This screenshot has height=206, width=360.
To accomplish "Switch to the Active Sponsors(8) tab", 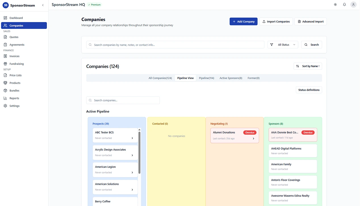I will 231,78.
